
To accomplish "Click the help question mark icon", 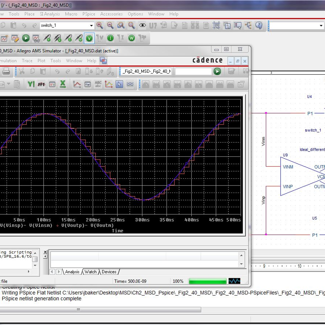I will point(259,25).
